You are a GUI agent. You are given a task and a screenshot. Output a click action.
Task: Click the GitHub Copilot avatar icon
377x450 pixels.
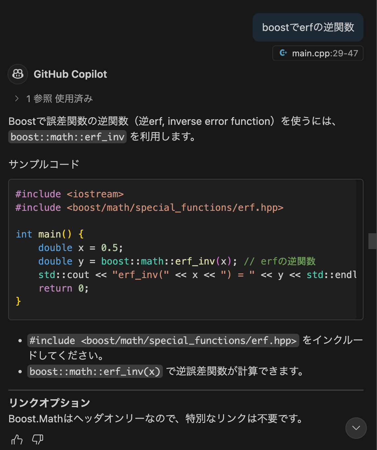click(18, 74)
